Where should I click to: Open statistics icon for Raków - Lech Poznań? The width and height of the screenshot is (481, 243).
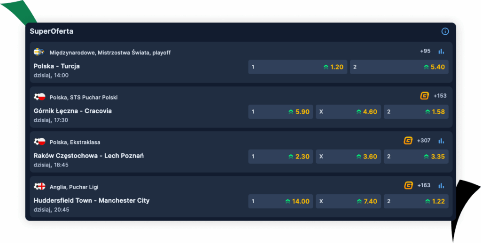[x=441, y=140]
